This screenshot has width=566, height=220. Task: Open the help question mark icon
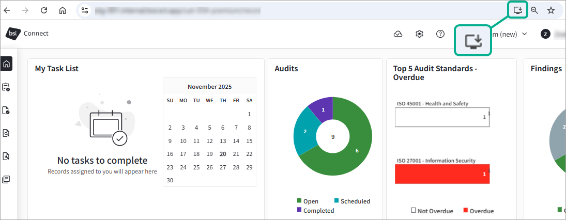coord(440,34)
